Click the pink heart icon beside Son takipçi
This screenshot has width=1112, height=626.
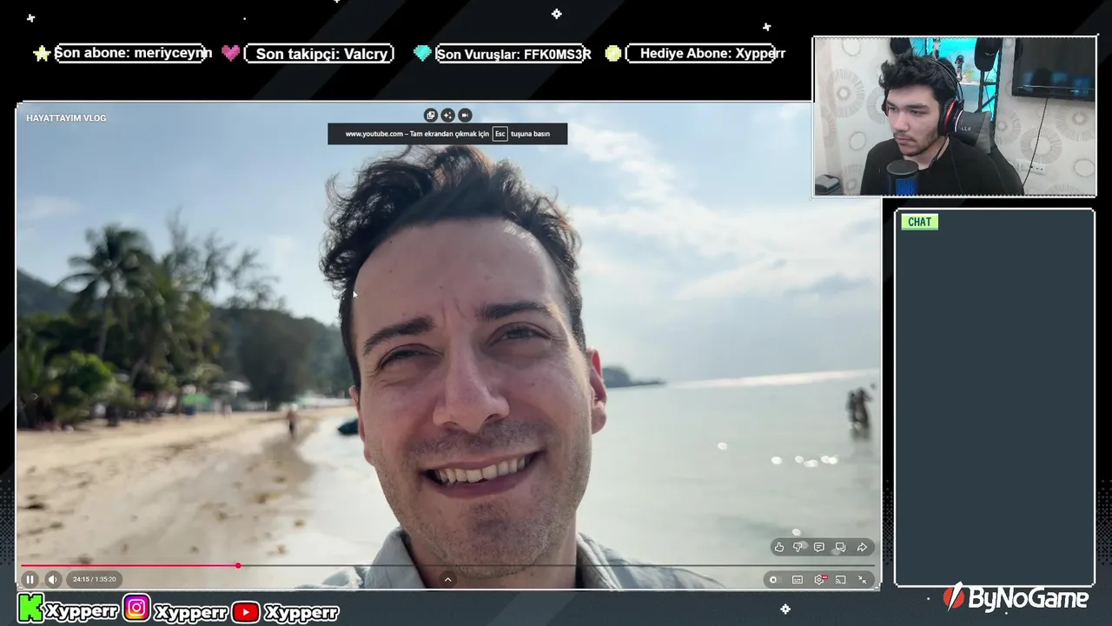(230, 53)
